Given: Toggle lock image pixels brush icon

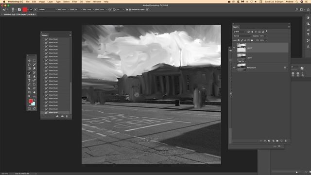Looking at the screenshot, I should (242, 40).
